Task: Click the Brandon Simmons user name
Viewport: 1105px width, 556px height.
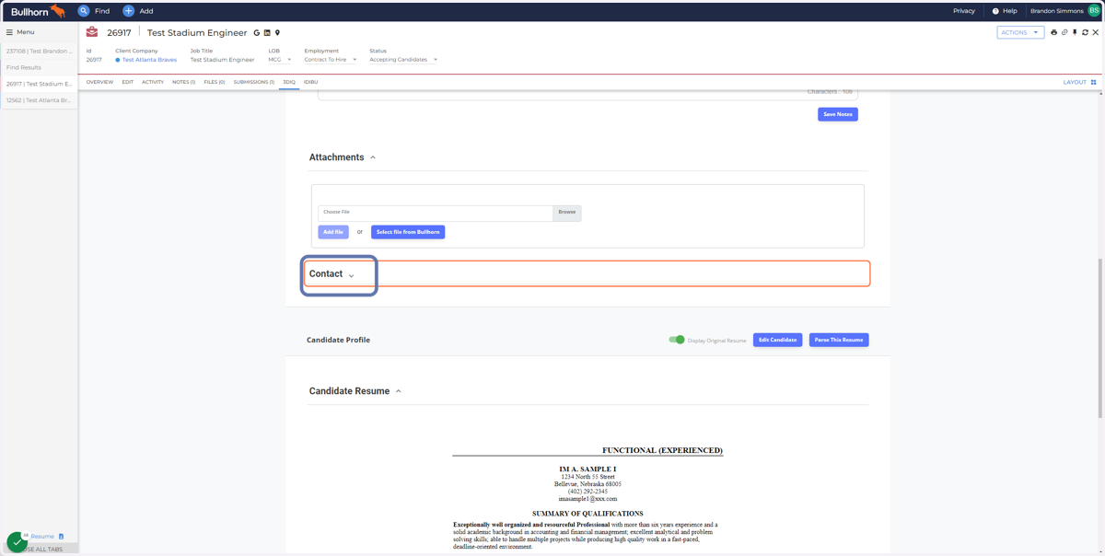Action: click(x=1056, y=11)
